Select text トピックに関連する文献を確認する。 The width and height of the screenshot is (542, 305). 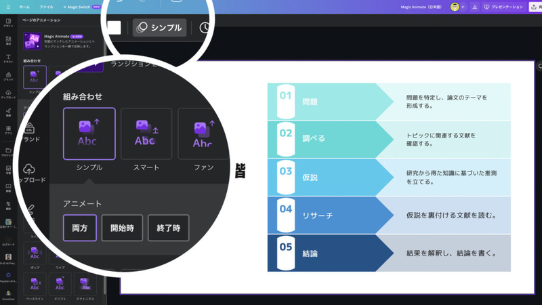point(441,140)
